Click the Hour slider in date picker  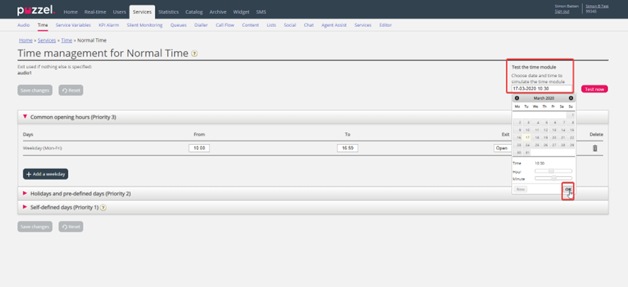coord(553,171)
